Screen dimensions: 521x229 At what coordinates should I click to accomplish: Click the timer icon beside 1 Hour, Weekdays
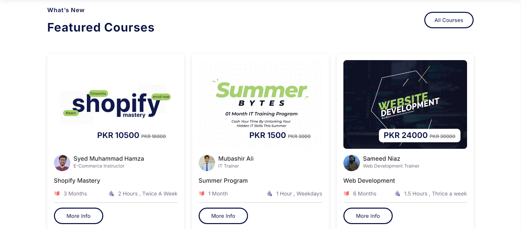pyautogui.click(x=269, y=194)
